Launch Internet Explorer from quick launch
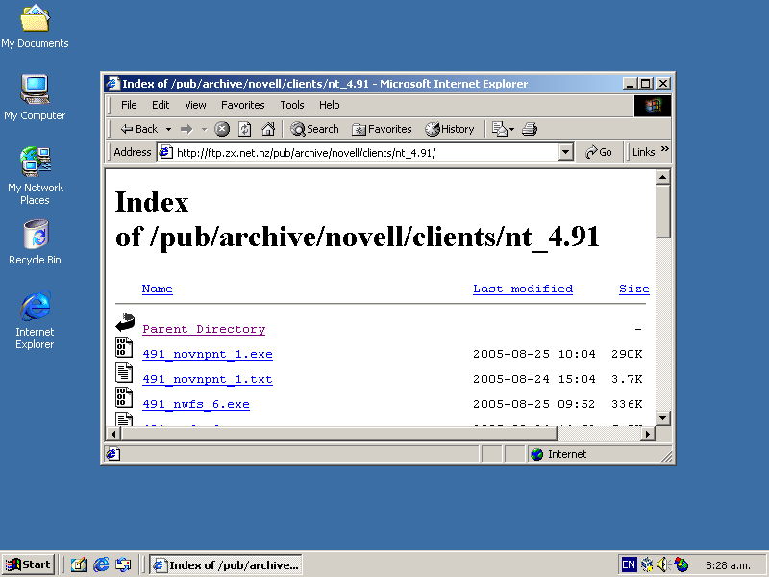The width and height of the screenshot is (769, 577). click(101, 565)
